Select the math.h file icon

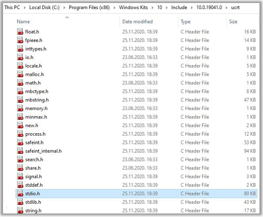pyautogui.click(x=20, y=83)
